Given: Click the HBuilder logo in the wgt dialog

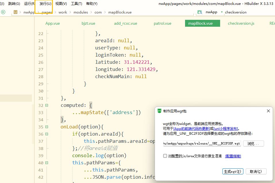Looking at the screenshot, I should (x=159, y=111).
